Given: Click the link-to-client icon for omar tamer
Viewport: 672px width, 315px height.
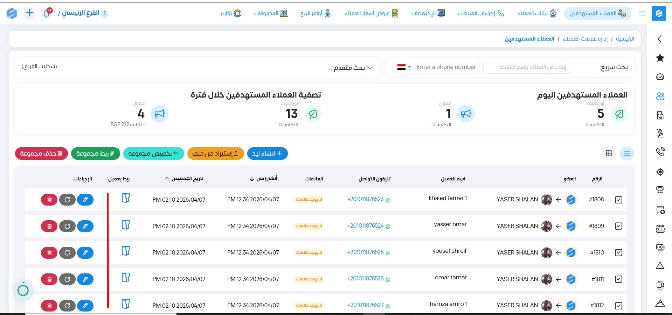Looking at the screenshot, I should (126, 278).
